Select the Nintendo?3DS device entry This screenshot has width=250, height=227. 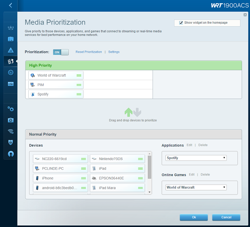(x=117, y=159)
